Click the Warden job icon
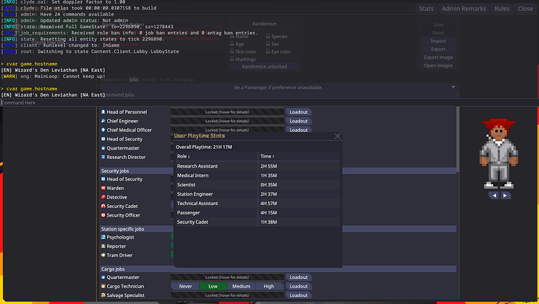Viewport: 539px width, 304px height. [103, 188]
